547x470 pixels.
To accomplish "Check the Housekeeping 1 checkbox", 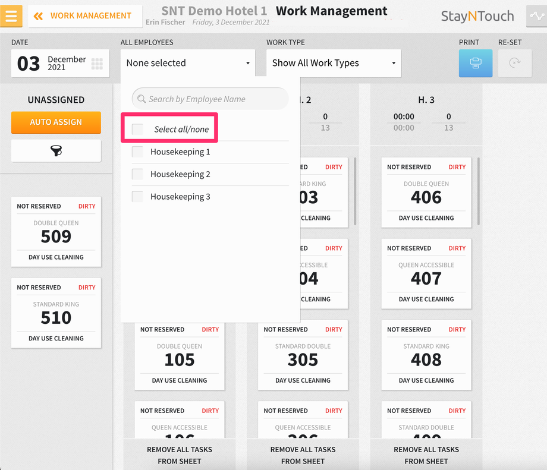I will click(x=137, y=152).
